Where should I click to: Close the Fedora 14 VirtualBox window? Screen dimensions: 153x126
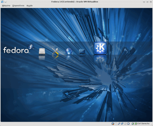[x=151, y=2]
